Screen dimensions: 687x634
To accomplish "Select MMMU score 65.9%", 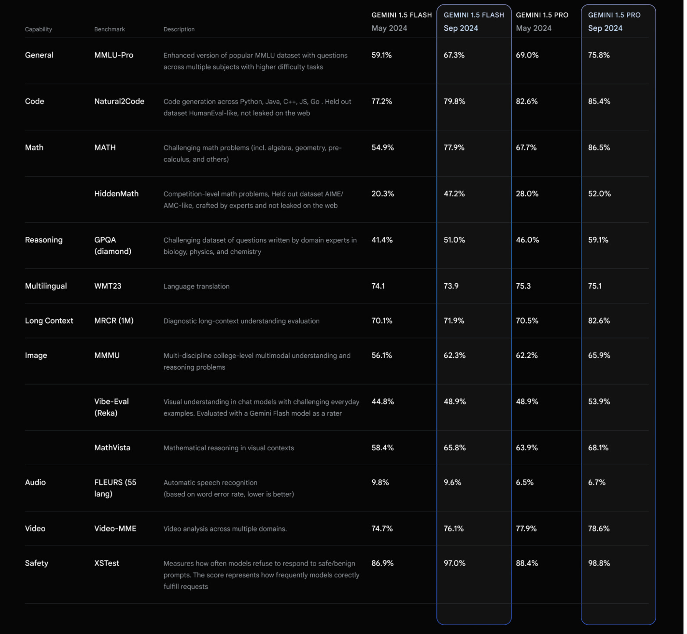I will tap(599, 356).
